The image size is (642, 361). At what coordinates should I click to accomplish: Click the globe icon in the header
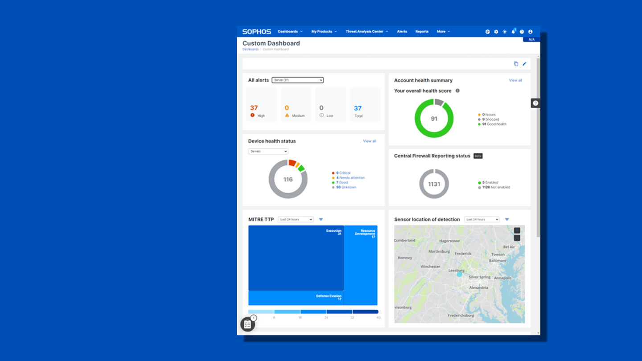487,32
